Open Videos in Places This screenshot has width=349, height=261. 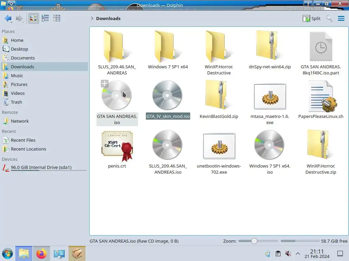coord(44,93)
